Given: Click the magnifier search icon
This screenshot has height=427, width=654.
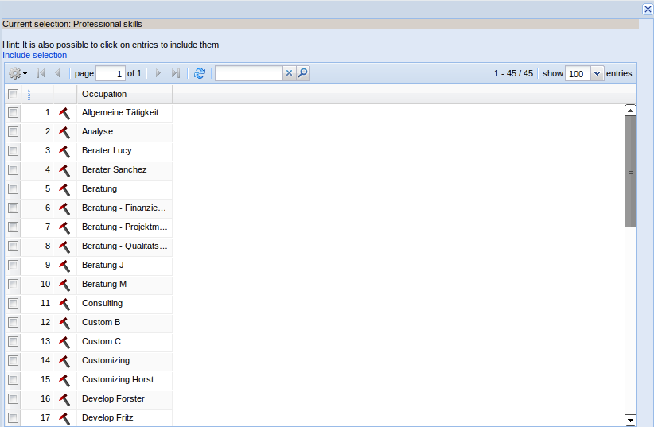Looking at the screenshot, I should [302, 73].
